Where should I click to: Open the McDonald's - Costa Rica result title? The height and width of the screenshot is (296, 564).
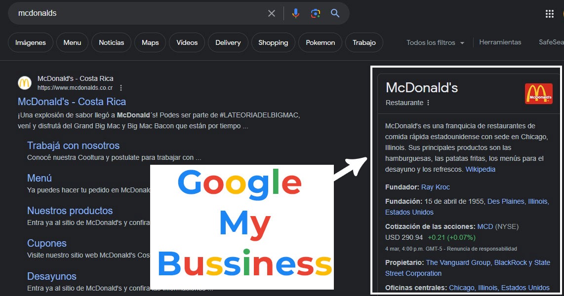click(x=72, y=102)
